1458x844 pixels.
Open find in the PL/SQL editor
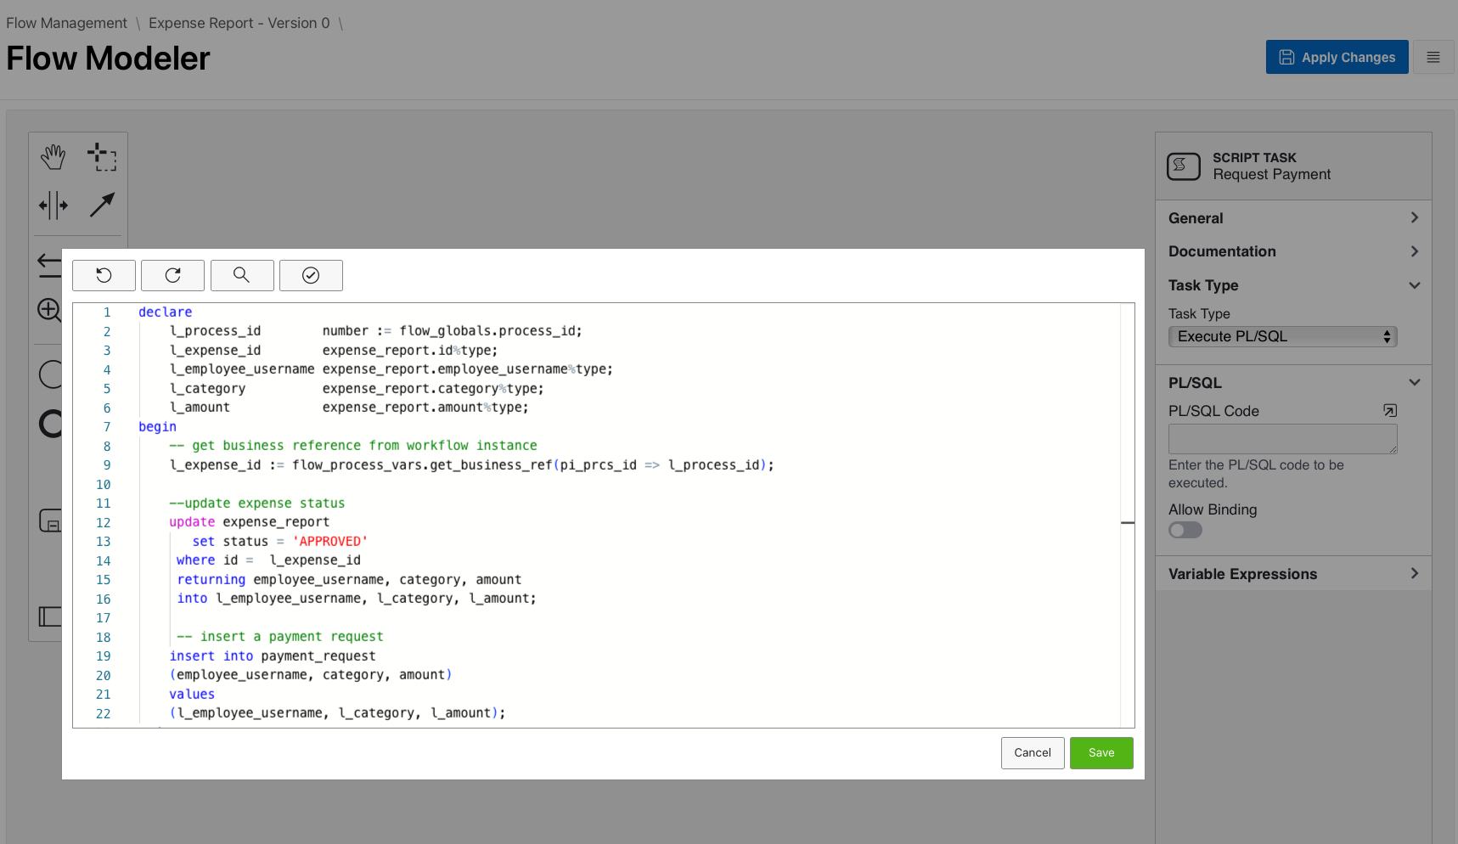241,275
